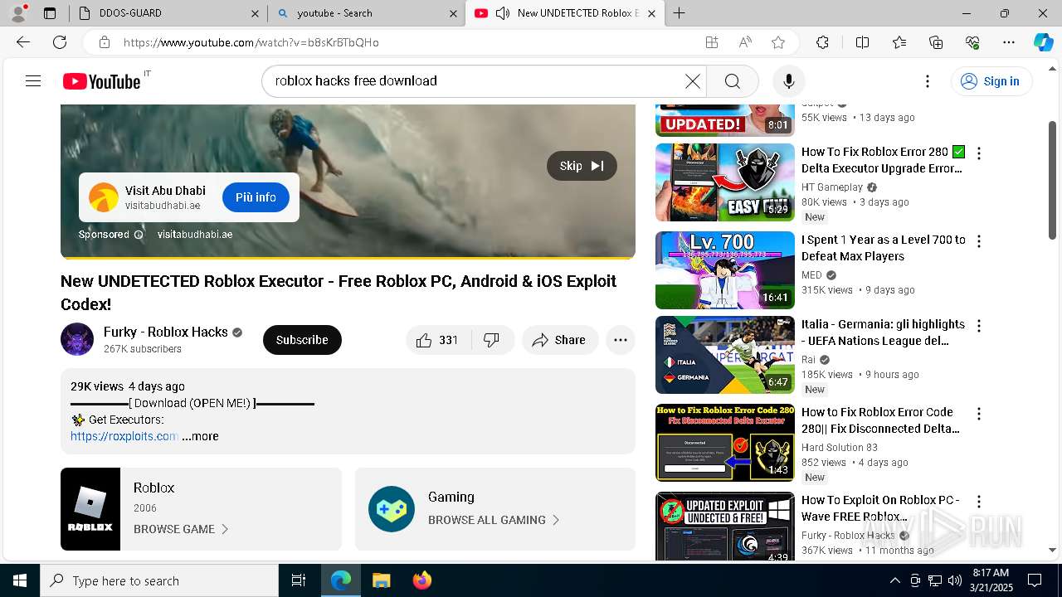Image resolution: width=1062 pixels, height=597 pixels.
Task: Open Roblox game card thumbnail
Action: point(90,509)
